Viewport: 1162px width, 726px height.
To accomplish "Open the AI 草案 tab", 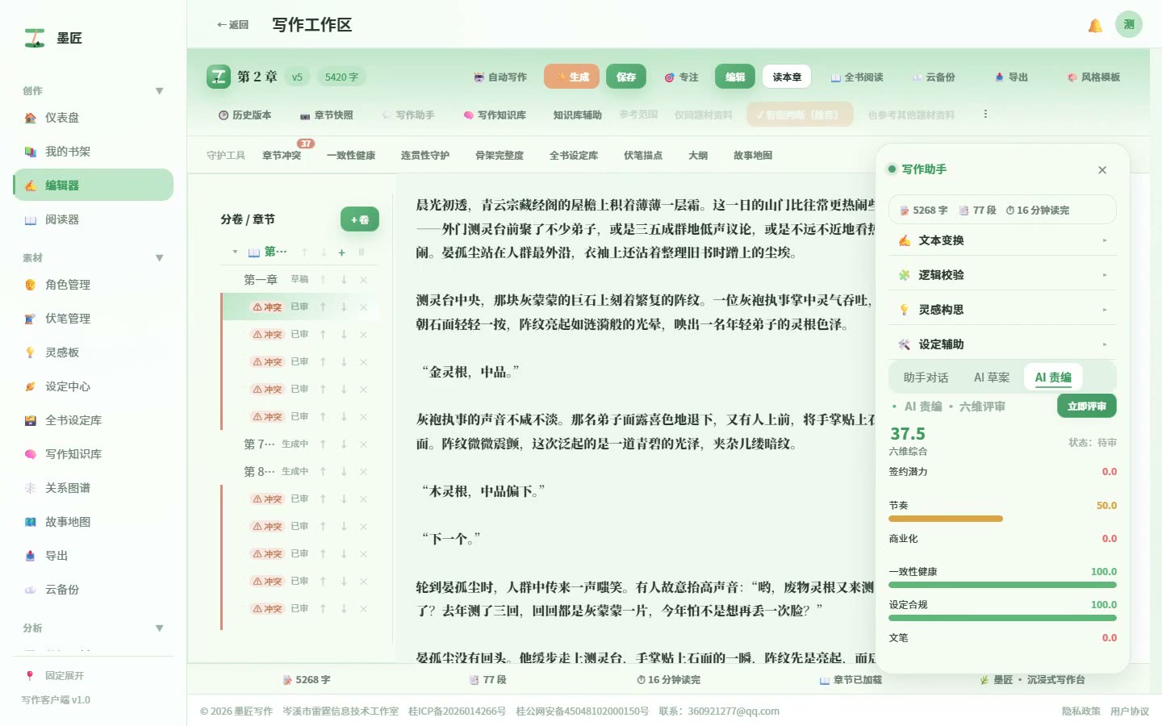I will 992,378.
